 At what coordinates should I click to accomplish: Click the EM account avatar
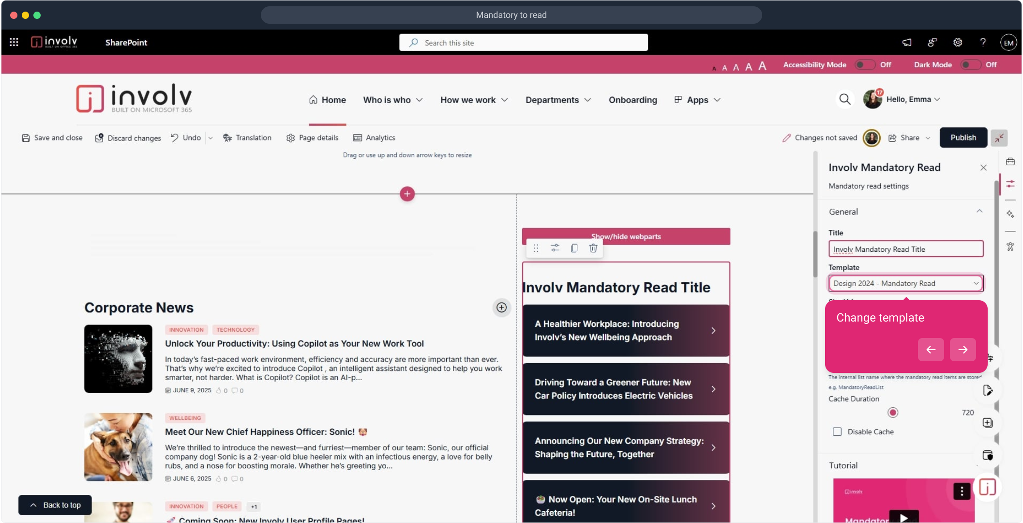coord(1008,43)
